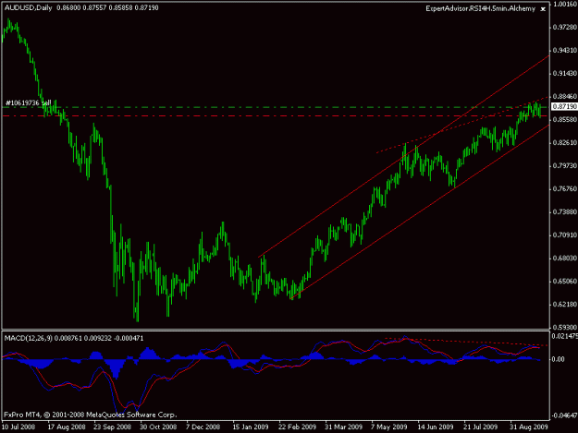The height and width of the screenshot is (433, 578).
Task: Click the 0.82610 price axis label
Action: [565, 143]
